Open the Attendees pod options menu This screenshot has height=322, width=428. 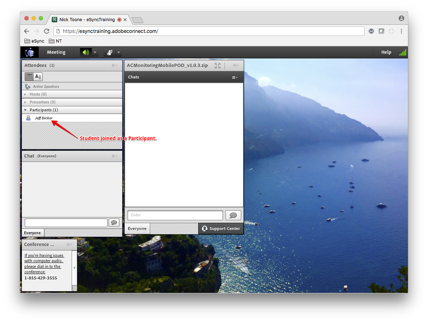114,65
